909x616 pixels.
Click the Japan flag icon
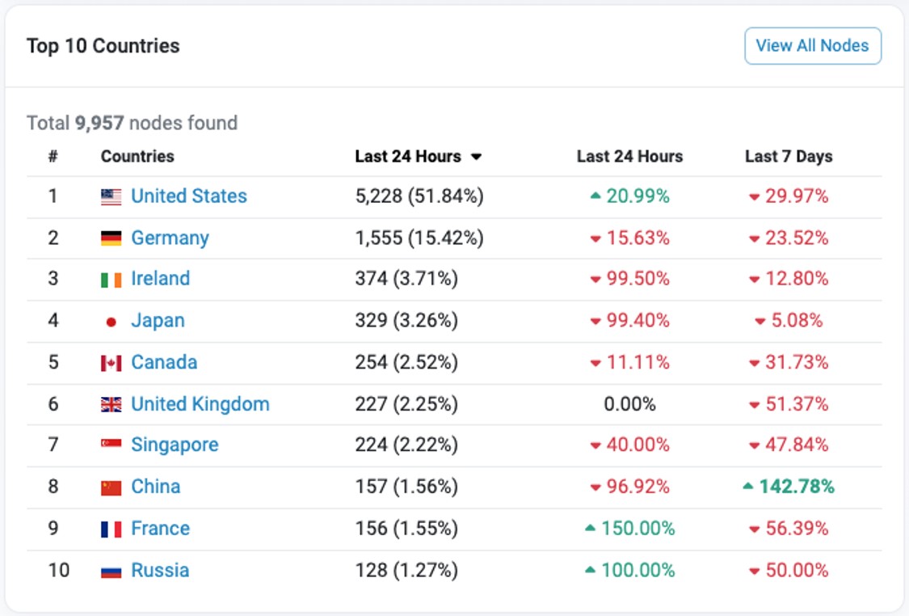111,322
